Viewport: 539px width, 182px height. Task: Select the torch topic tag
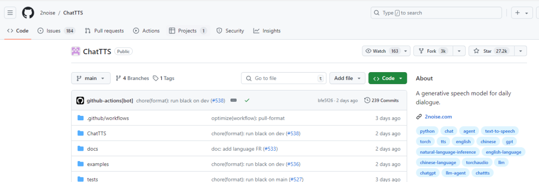pyautogui.click(x=425, y=142)
